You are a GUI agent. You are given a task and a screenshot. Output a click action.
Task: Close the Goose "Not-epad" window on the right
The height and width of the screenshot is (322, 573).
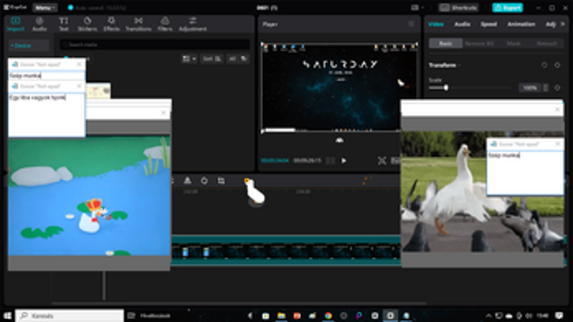558,144
